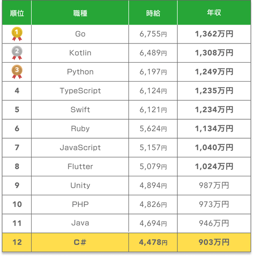
Task: Click the 時給 column header
Action: [153, 13]
